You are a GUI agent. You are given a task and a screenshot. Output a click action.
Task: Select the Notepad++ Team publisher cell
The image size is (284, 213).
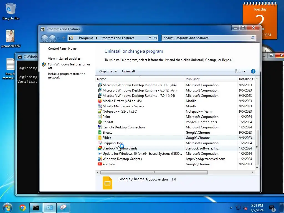click(199, 111)
